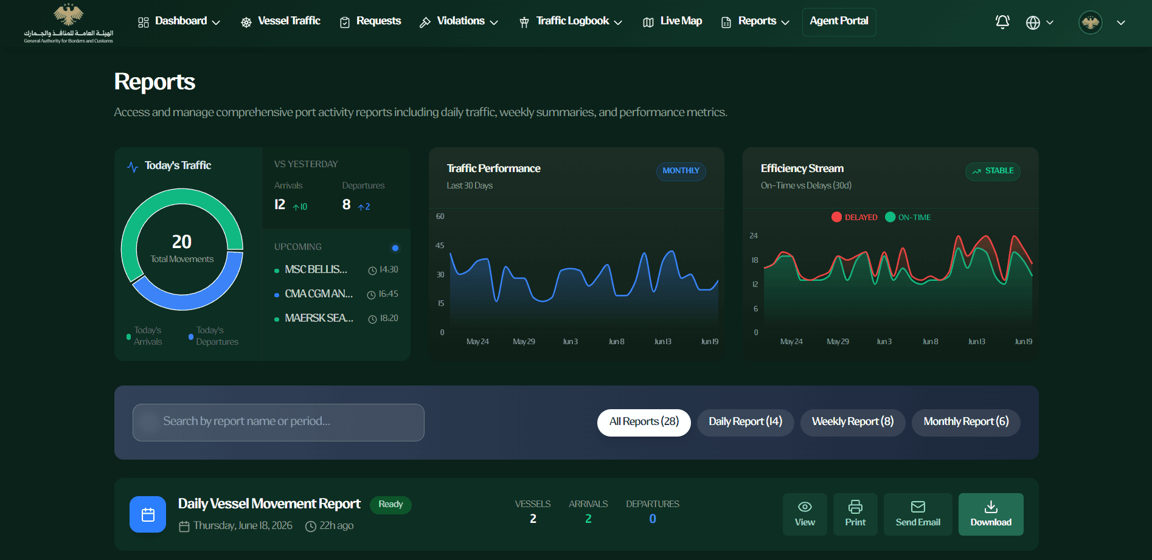Click the Reports document icon in navbar

726,22
